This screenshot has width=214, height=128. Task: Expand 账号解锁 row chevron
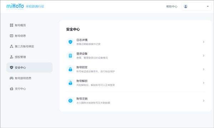pos(204,83)
